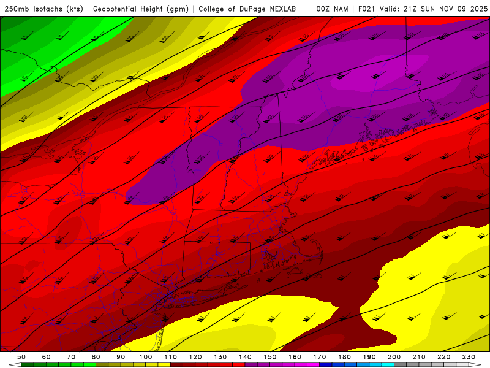
Task: Click the dark maroon swatch just right of 110
Action: pos(177,365)
